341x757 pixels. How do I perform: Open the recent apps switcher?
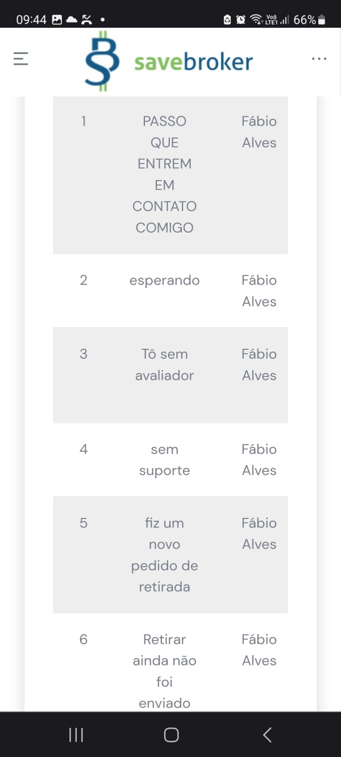(76, 735)
